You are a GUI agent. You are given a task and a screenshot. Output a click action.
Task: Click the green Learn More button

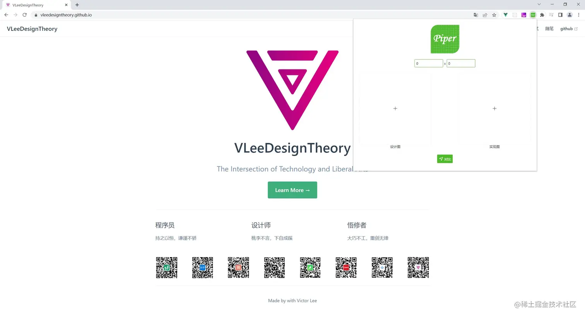(292, 190)
